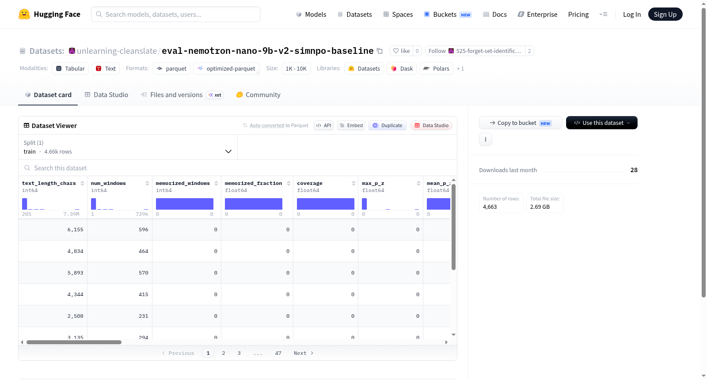Select the Dask library tag

click(402, 68)
